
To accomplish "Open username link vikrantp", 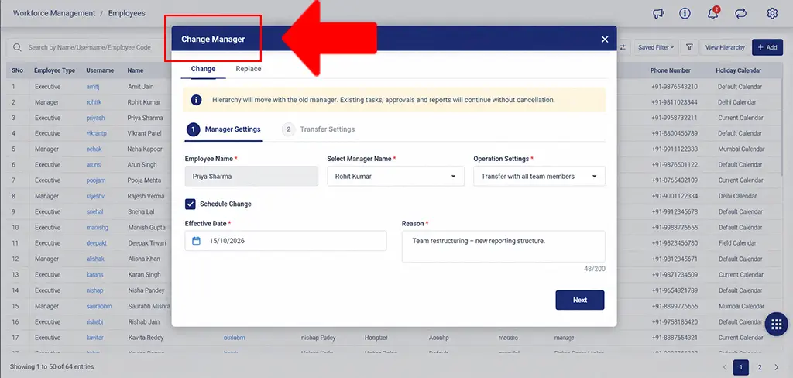I will pyautogui.click(x=96, y=133).
